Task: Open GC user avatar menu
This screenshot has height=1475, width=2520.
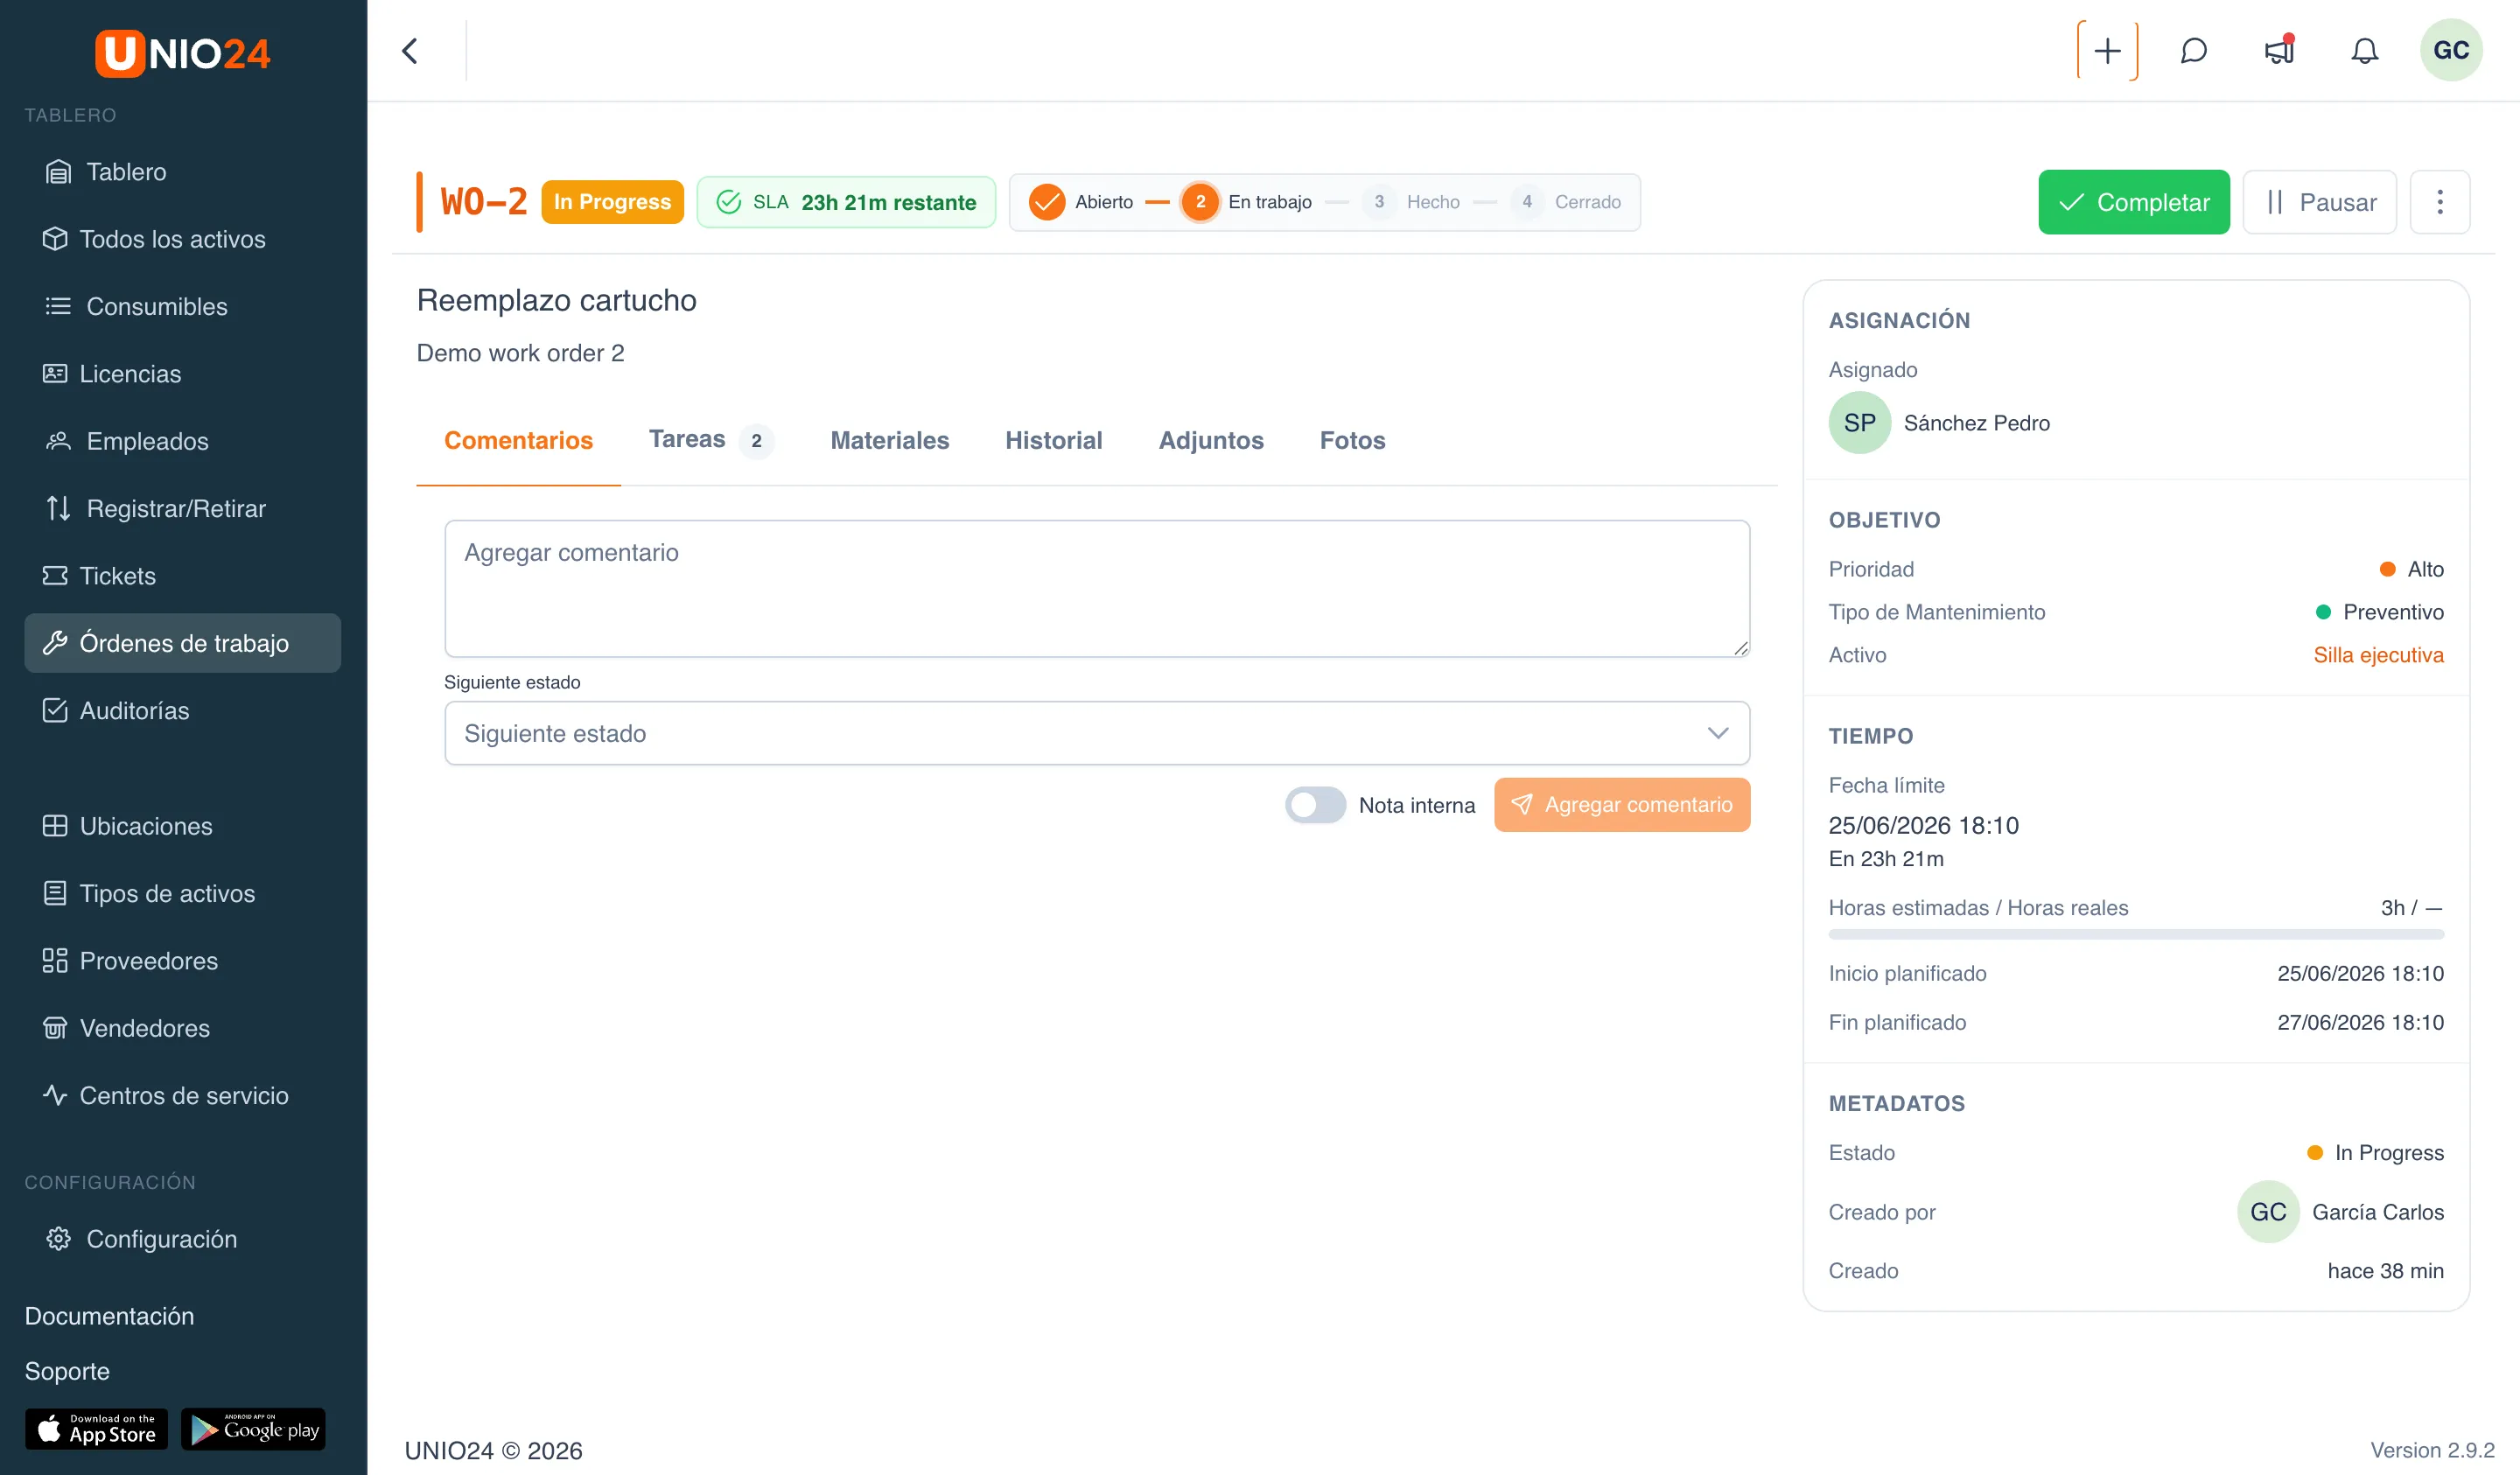Action: click(2450, 51)
